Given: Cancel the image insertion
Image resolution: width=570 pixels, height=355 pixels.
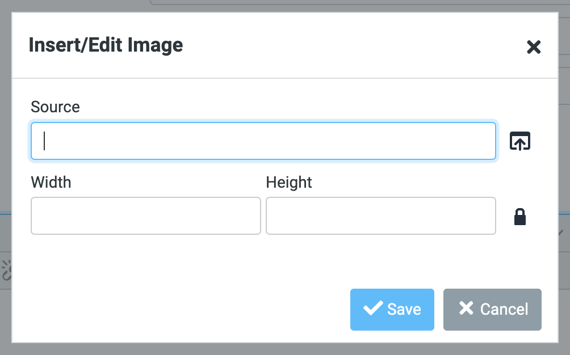Looking at the screenshot, I should [492, 309].
